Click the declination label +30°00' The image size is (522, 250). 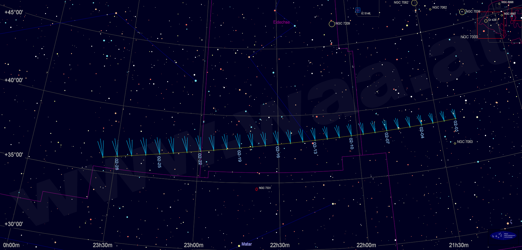14,224
